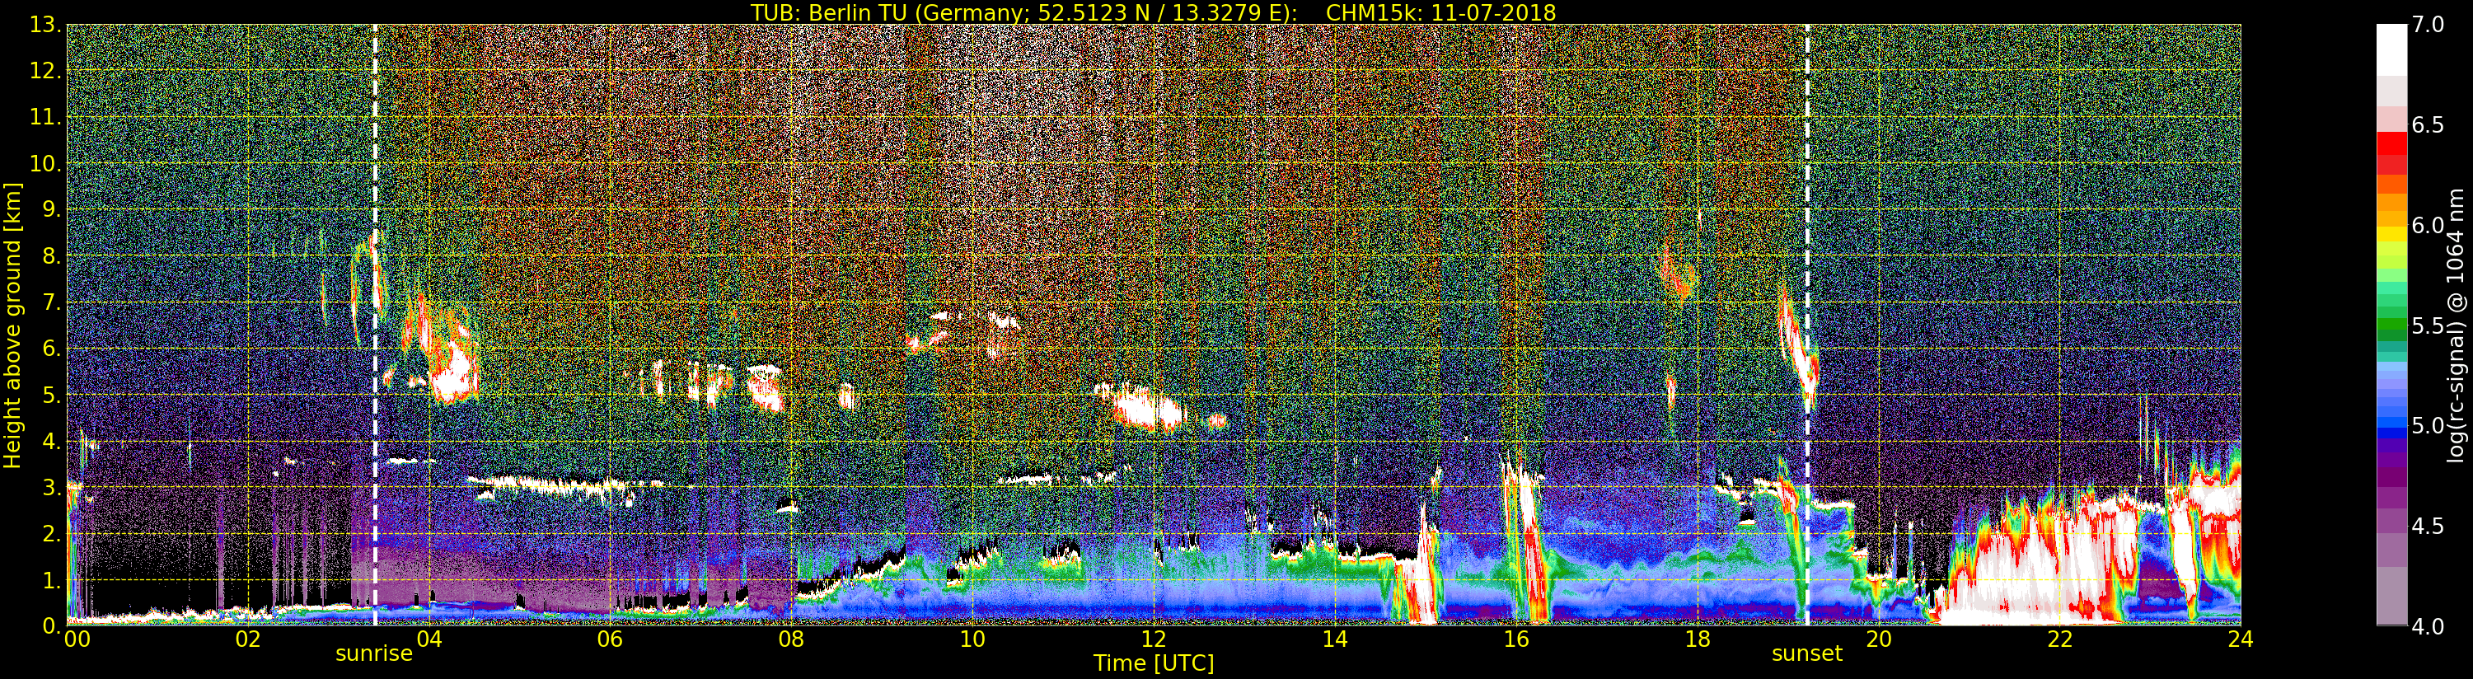Click the '3.' height axis tick label

(50, 487)
